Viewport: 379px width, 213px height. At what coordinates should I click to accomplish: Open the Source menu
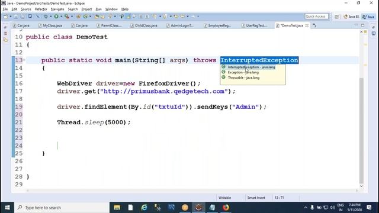(26, 9)
